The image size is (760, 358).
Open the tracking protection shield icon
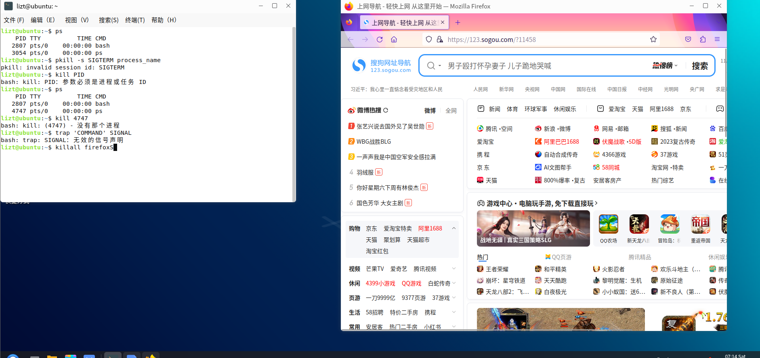tap(429, 39)
